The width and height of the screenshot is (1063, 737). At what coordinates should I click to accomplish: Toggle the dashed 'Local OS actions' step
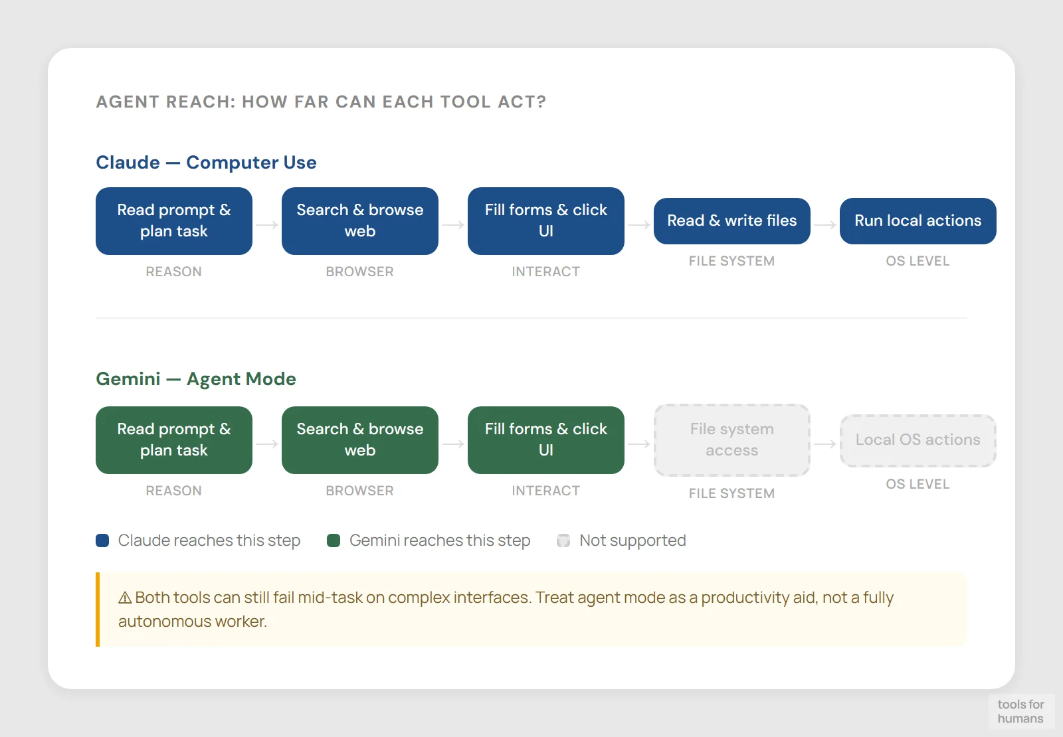click(x=918, y=440)
